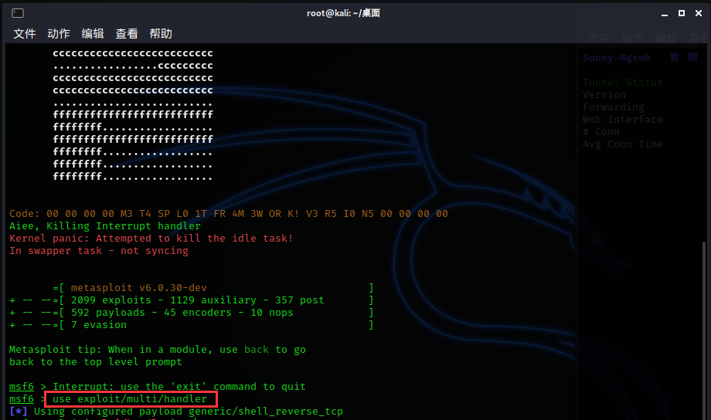This screenshot has height=420, width=711.
Task: Click 'Avg Conn Time' in the background window
Action: click(x=622, y=144)
